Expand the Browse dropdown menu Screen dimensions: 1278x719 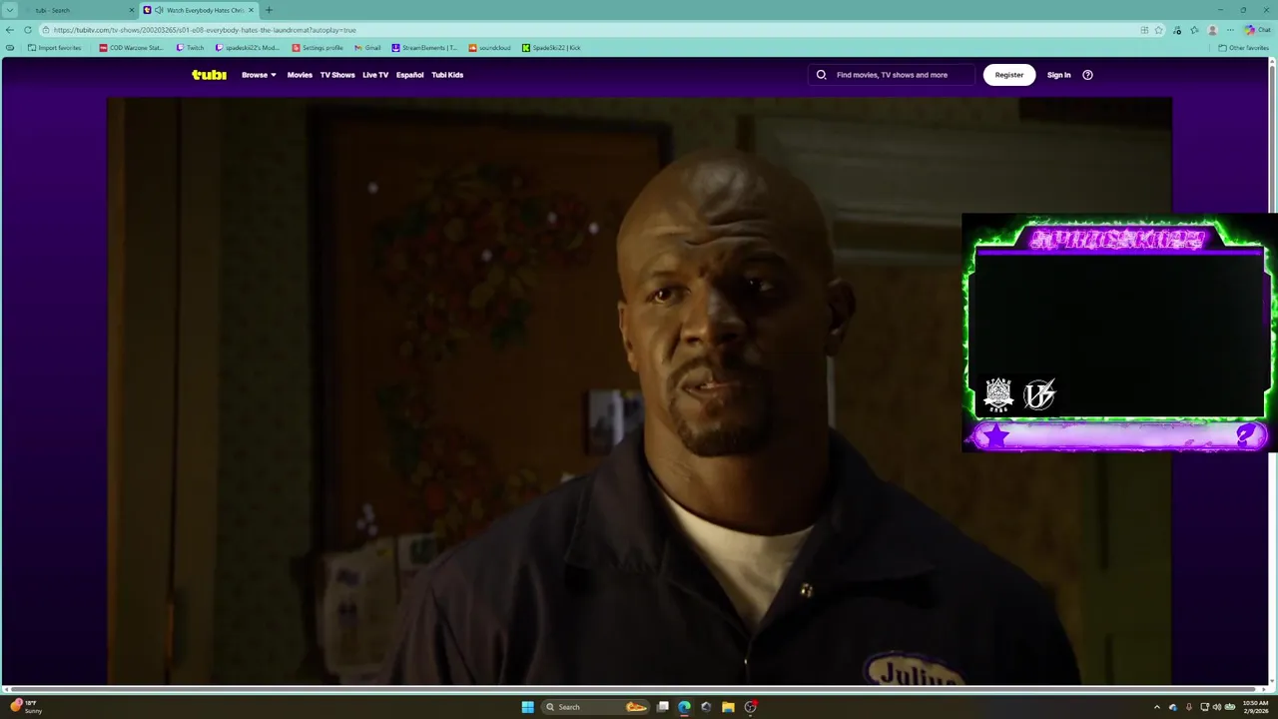(x=259, y=75)
